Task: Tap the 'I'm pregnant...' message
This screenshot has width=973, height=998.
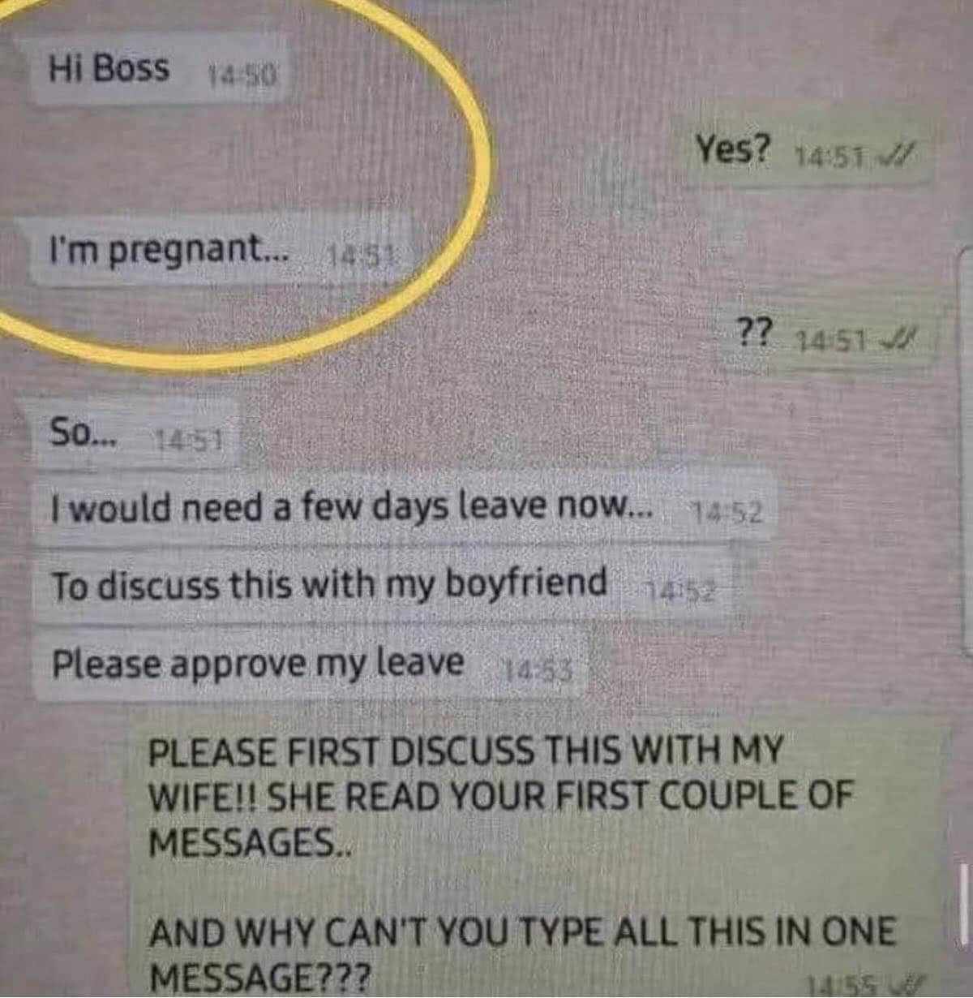Action: (x=219, y=251)
